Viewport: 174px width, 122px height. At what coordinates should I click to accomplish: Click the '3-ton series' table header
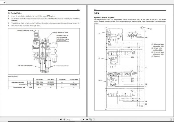tap(62, 79)
